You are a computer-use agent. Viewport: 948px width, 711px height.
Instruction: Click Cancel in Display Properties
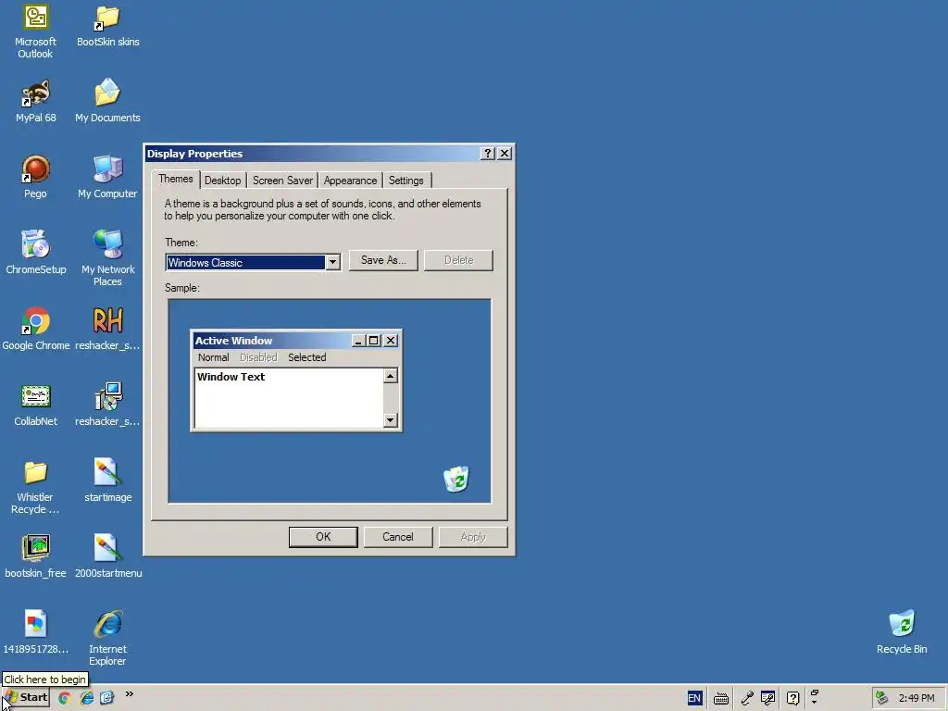point(398,537)
